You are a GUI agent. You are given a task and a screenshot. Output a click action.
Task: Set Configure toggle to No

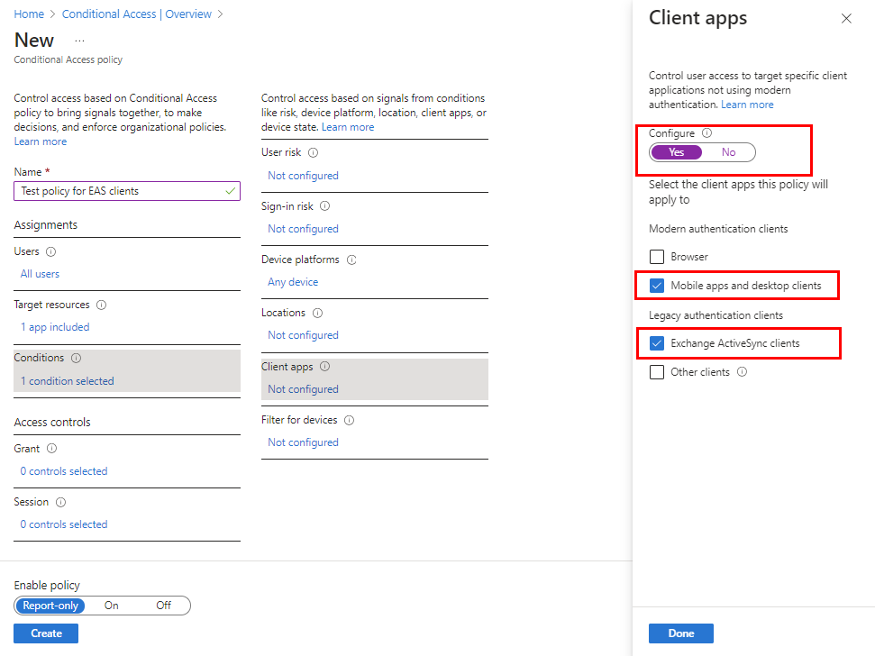coord(728,152)
